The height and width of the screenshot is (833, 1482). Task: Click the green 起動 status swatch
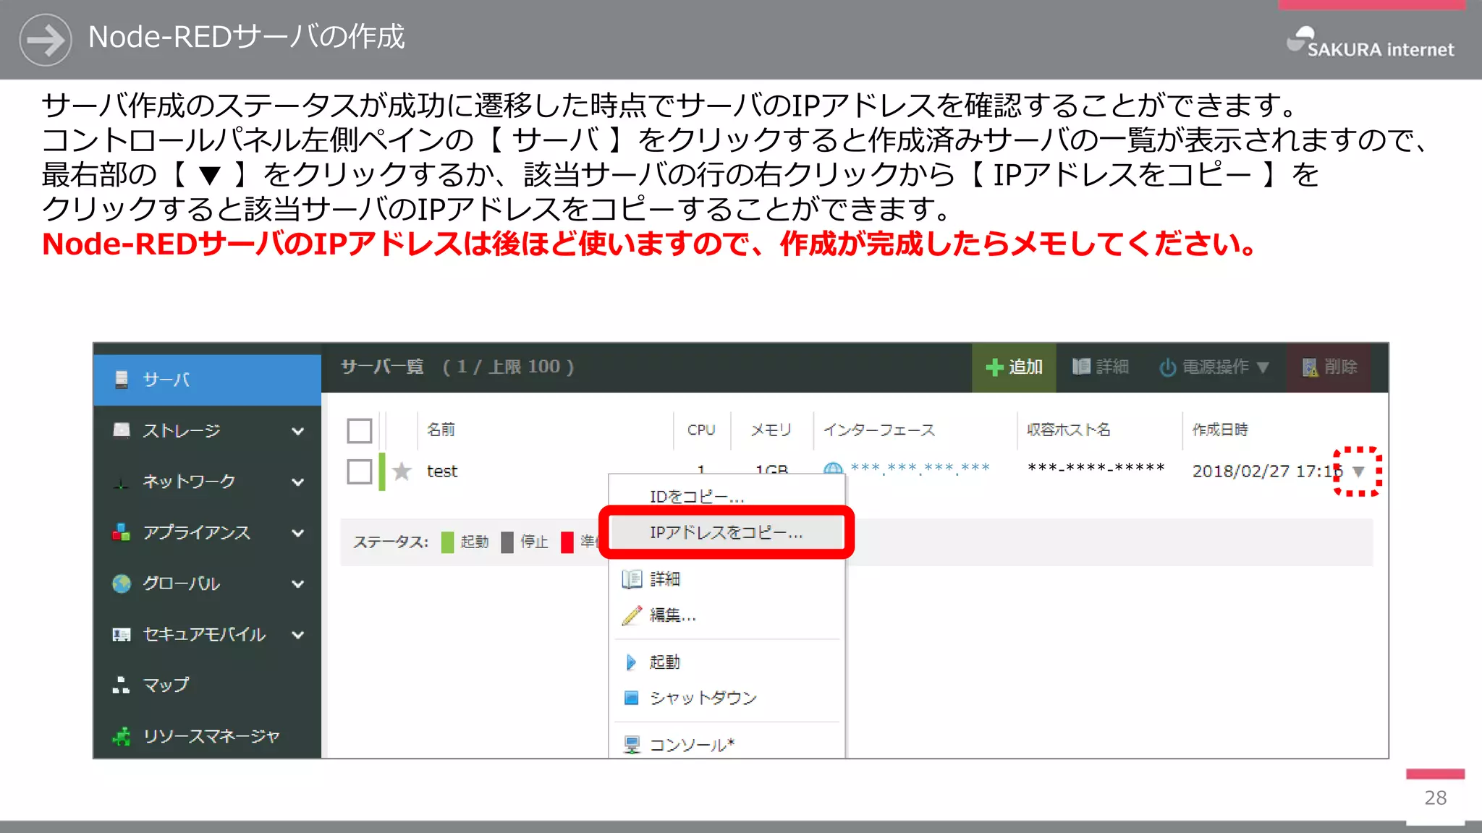[447, 542]
